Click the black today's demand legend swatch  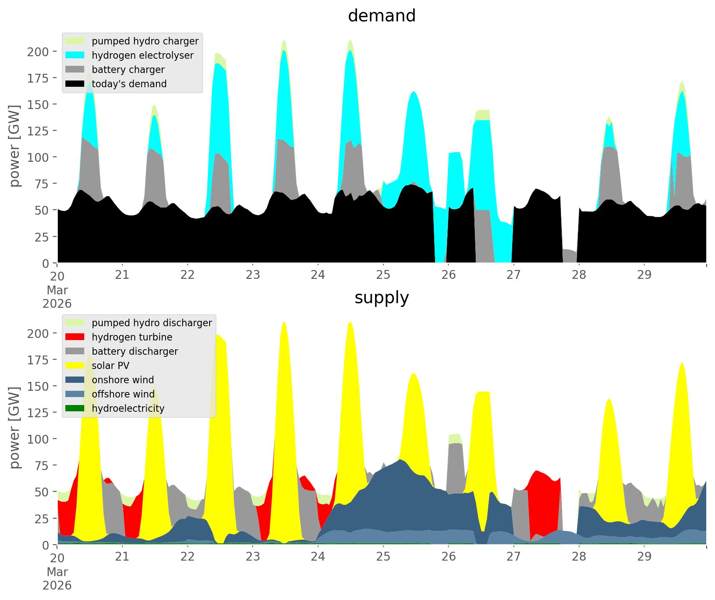[75, 84]
